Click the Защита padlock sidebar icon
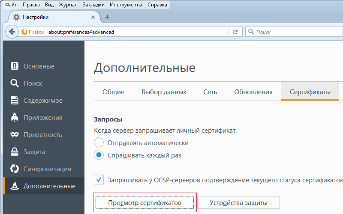 coord(15,152)
